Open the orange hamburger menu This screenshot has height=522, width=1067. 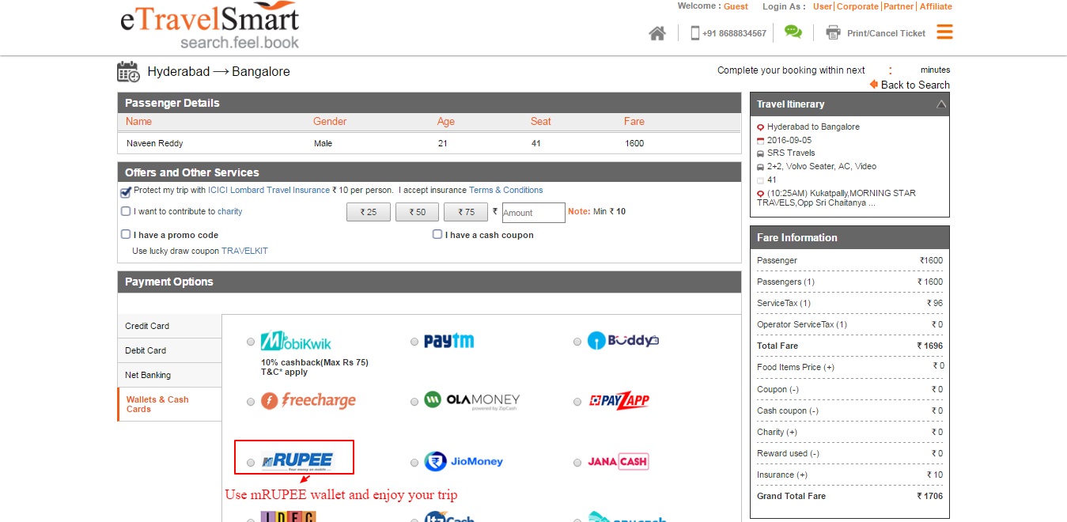pos(944,32)
